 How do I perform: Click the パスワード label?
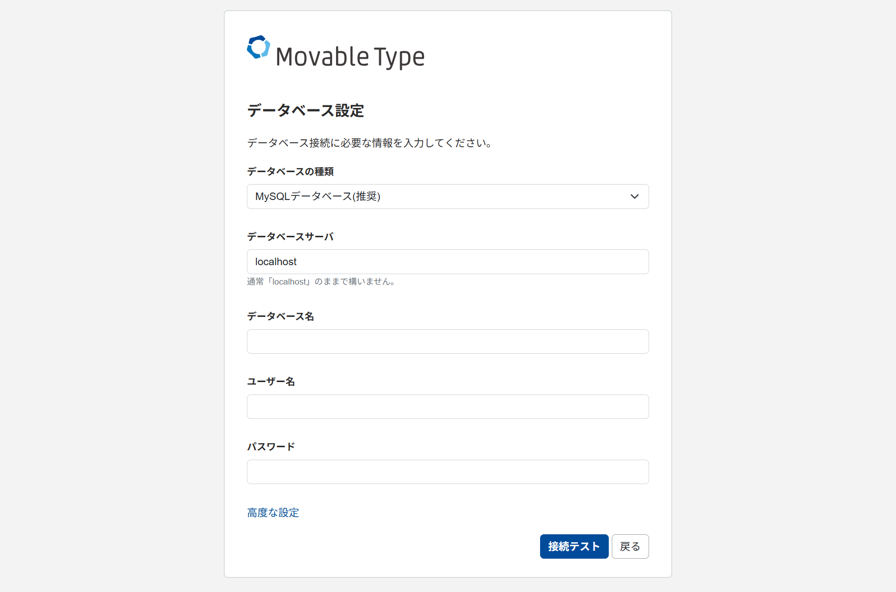coord(271,447)
